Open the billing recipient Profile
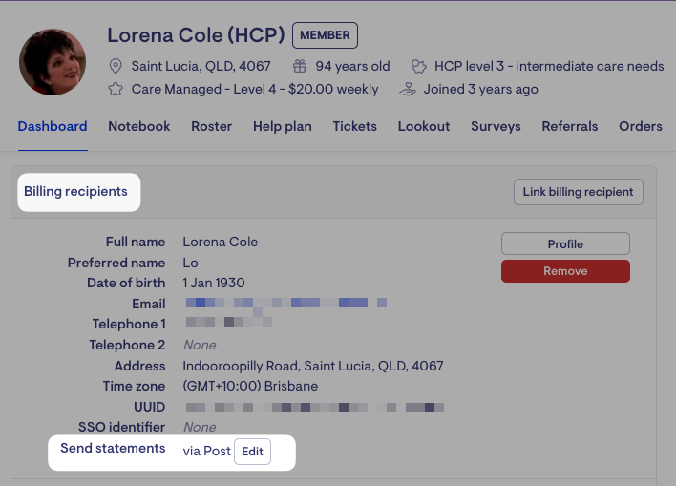Viewport: 676px width, 486px height. click(x=565, y=243)
